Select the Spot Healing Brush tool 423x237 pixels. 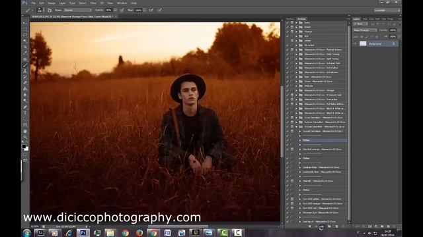(25, 59)
